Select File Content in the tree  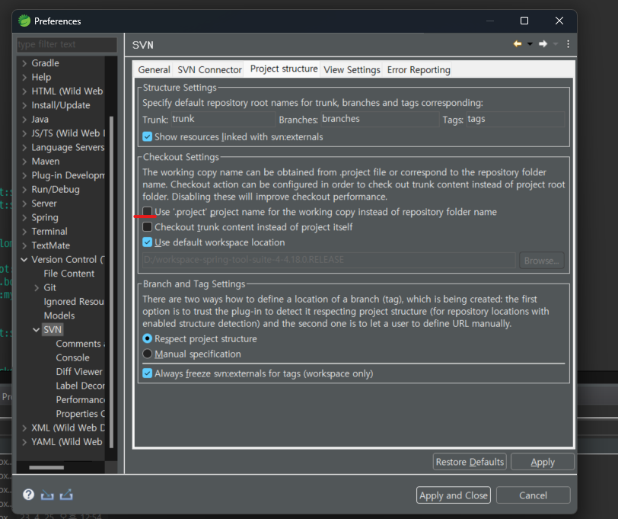[69, 274]
